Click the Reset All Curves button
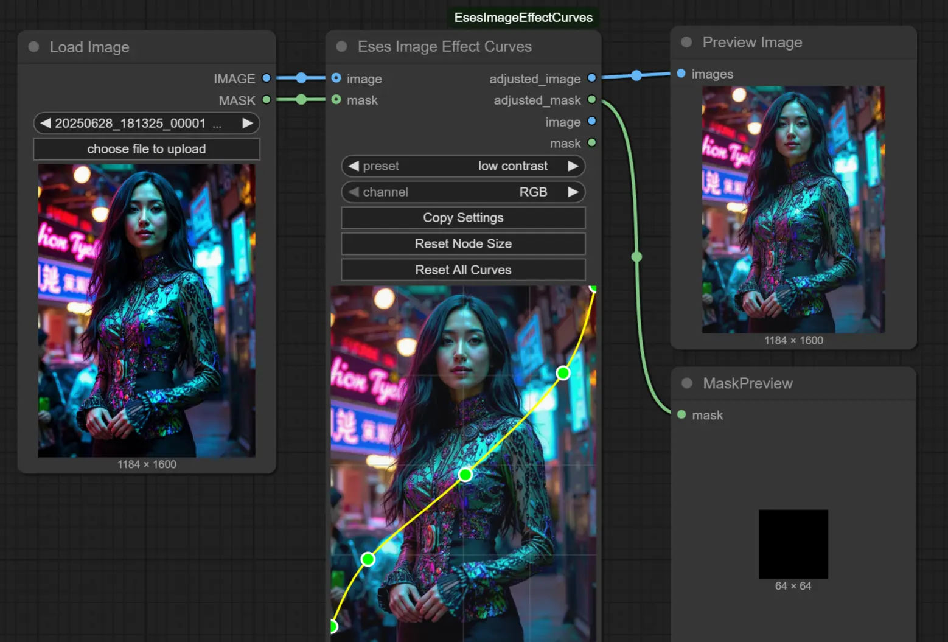948x642 pixels. (x=463, y=270)
